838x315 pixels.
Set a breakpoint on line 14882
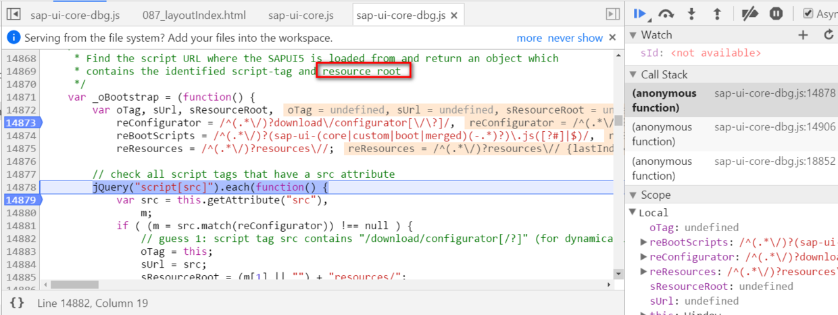click(21, 239)
